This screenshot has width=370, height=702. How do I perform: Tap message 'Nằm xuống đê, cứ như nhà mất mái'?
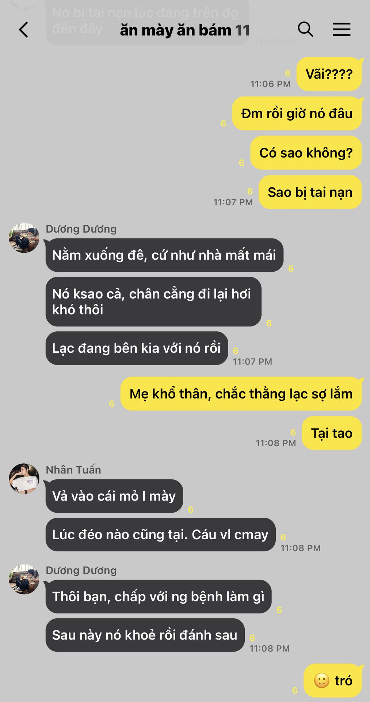click(164, 255)
